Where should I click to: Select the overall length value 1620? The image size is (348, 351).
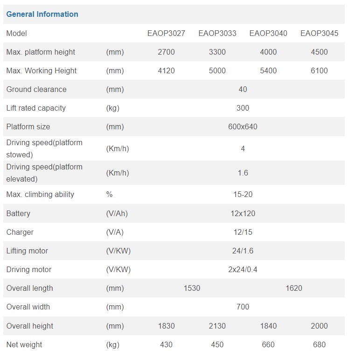coord(294,288)
